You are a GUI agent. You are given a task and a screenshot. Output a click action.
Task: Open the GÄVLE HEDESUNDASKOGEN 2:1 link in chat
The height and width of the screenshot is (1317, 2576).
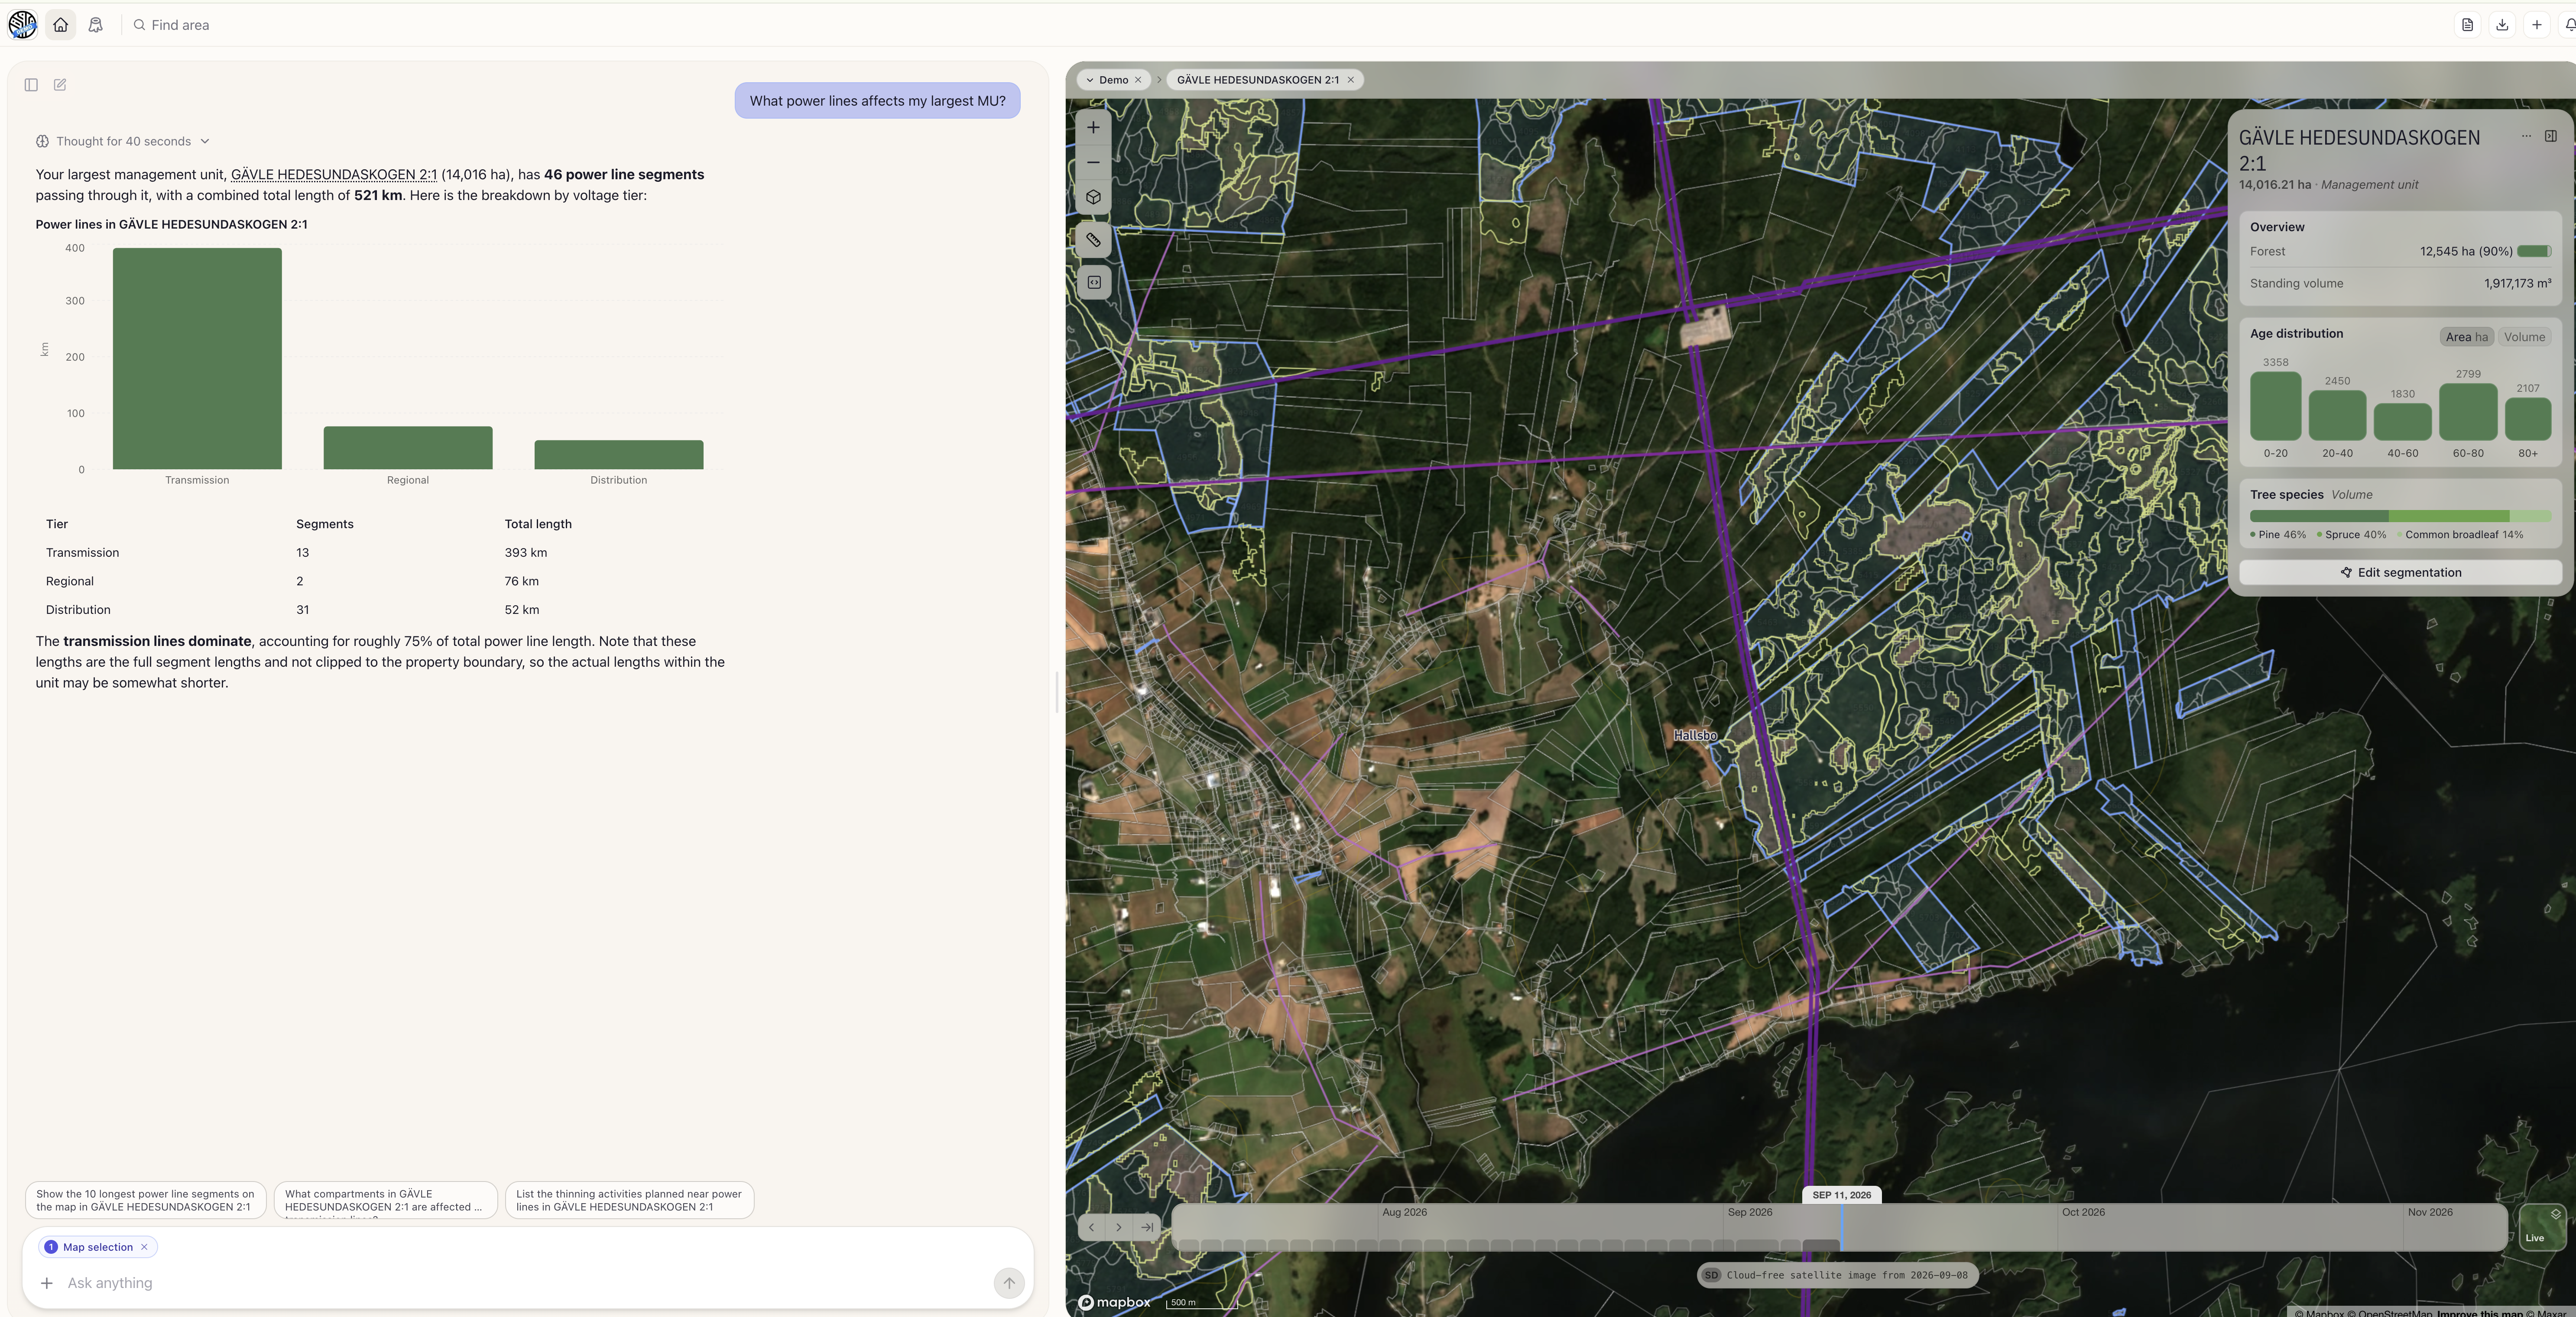click(333, 174)
